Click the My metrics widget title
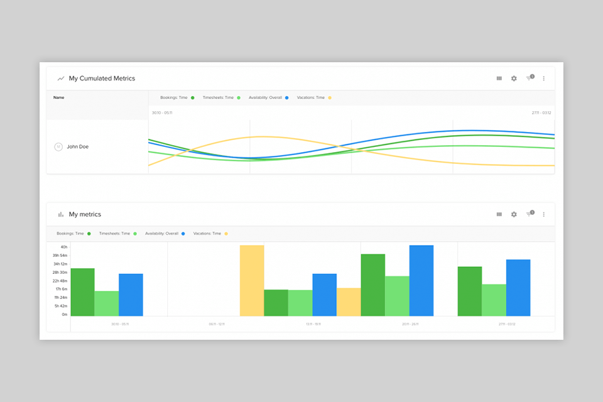The height and width of the screenshot is (402, 603). [85, 214]
